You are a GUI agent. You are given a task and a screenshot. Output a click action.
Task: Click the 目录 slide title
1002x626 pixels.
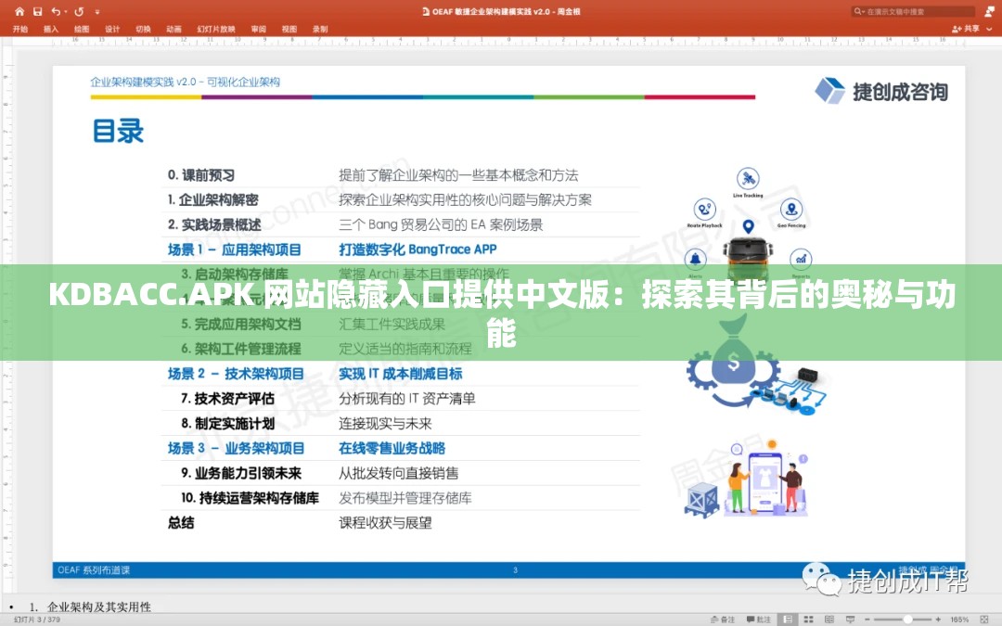coord(118,131)
